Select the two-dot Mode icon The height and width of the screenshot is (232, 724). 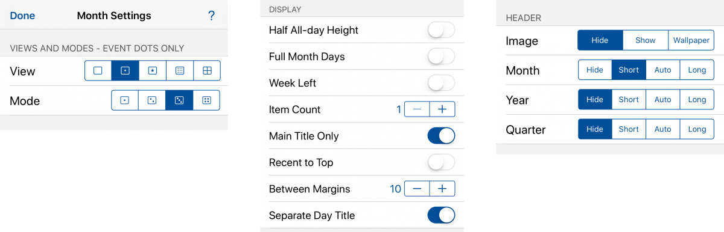[152, 100]
